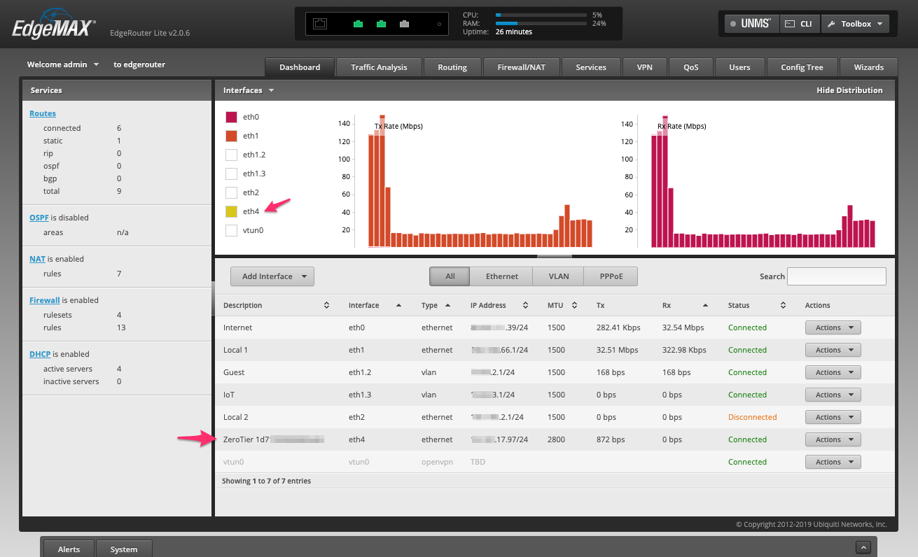Open the Routes link in Services

43,113
